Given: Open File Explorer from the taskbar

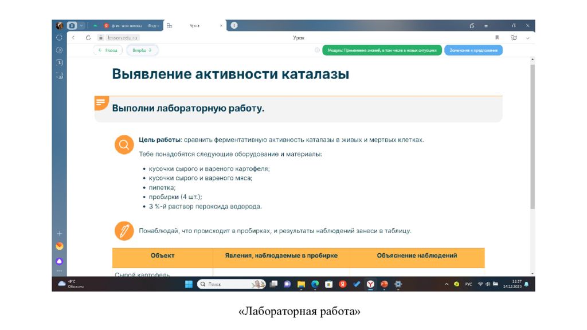Looking at the screenshot, I should coord(301,284).
